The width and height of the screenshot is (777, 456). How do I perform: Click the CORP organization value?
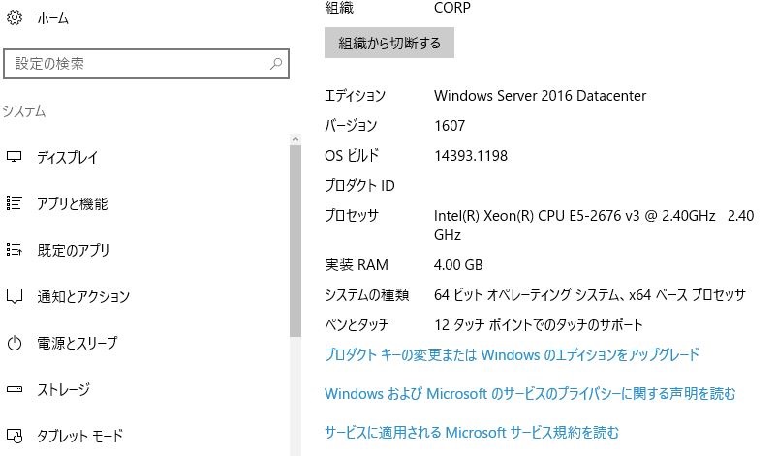[x=452, y=8]
